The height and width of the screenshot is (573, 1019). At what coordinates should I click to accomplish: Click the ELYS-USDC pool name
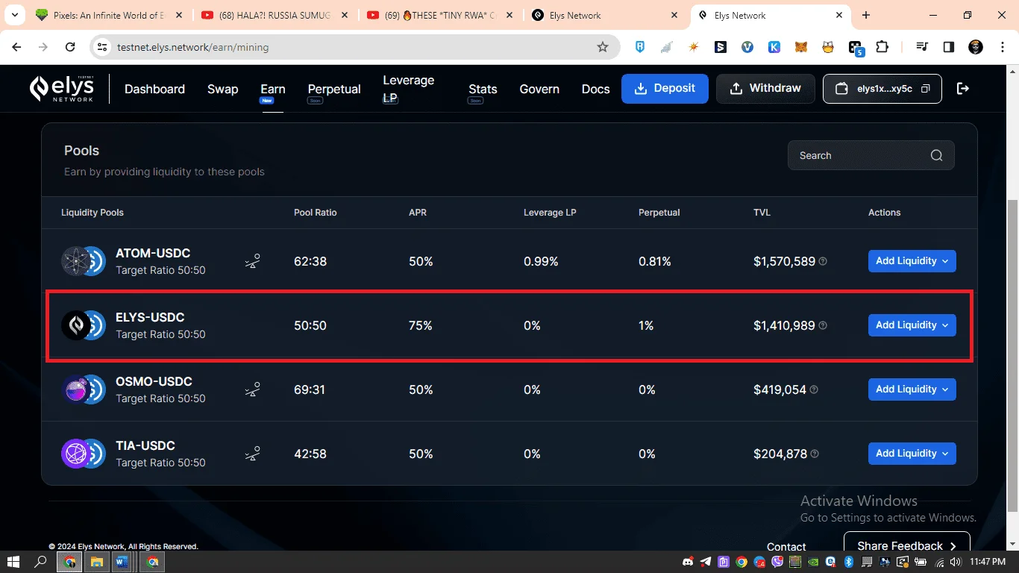click(x=150, y=317)
